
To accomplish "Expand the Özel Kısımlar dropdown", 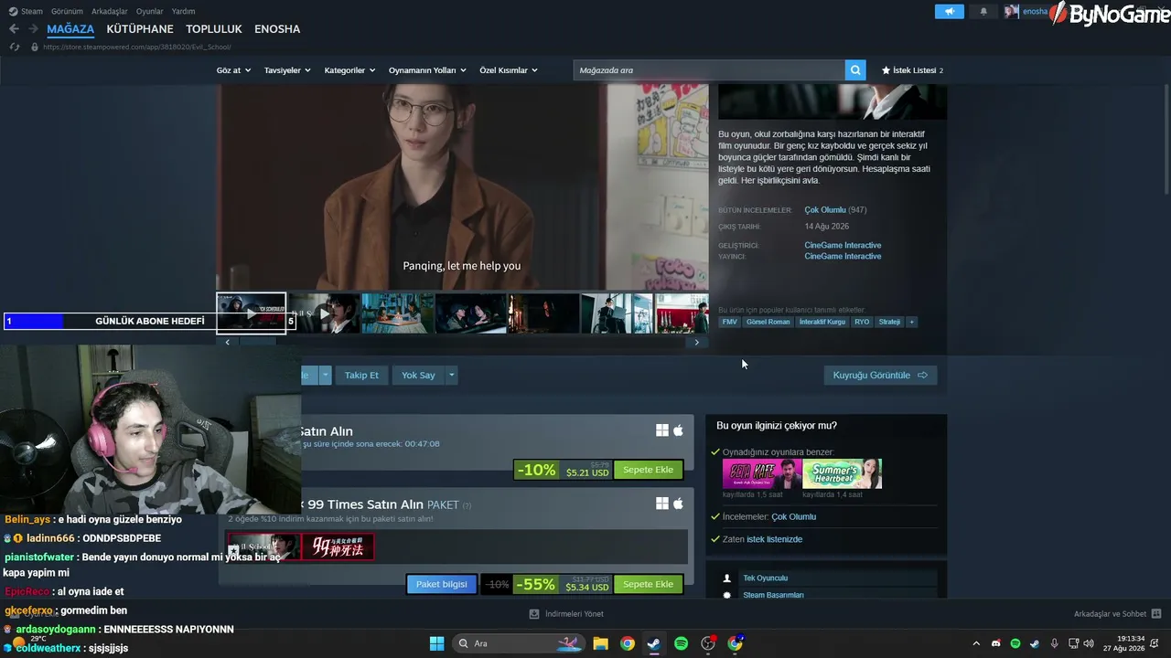I will tap(509, 70).
